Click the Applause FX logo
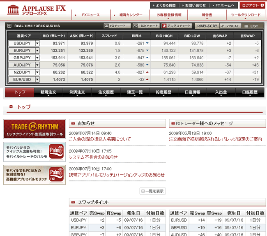The image size is (267, 236). coord(36,10)
